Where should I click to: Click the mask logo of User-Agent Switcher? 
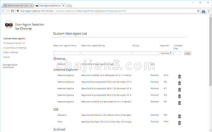9,25
